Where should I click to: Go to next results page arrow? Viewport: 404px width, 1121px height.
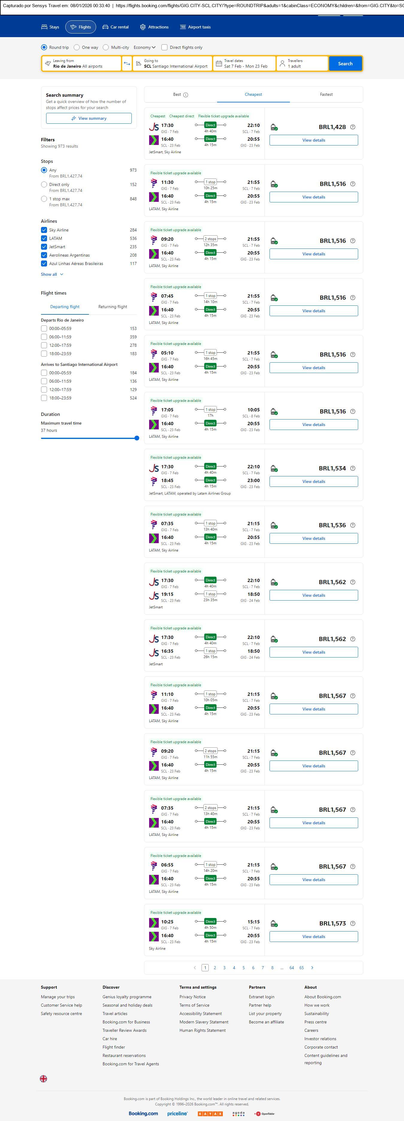click(312, 967)
